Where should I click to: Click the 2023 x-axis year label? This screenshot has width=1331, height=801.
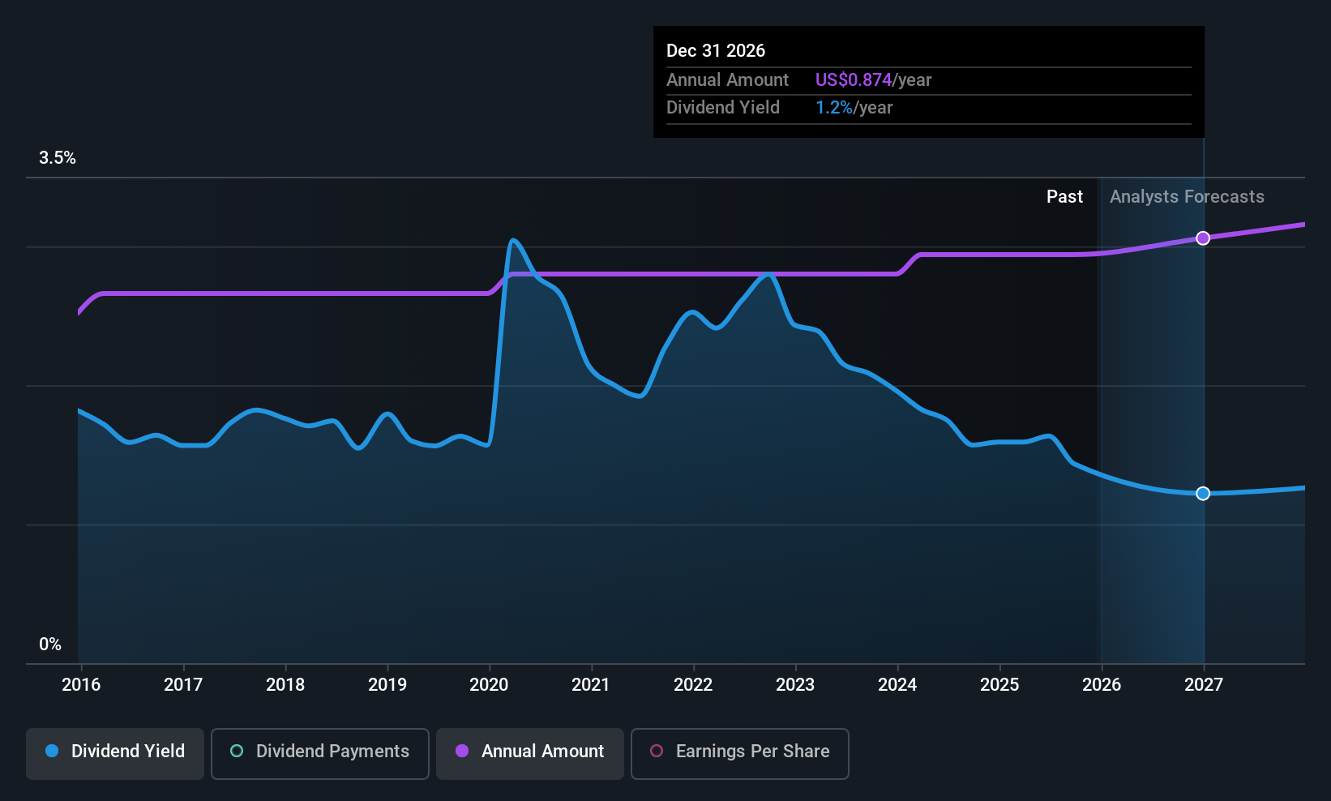tap(794, 685)
